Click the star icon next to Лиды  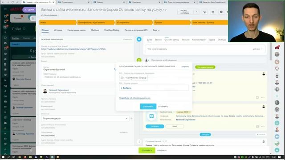click(x=24, y=28)
